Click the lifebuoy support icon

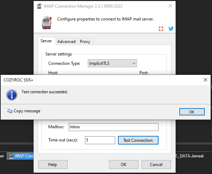[161, 29]
